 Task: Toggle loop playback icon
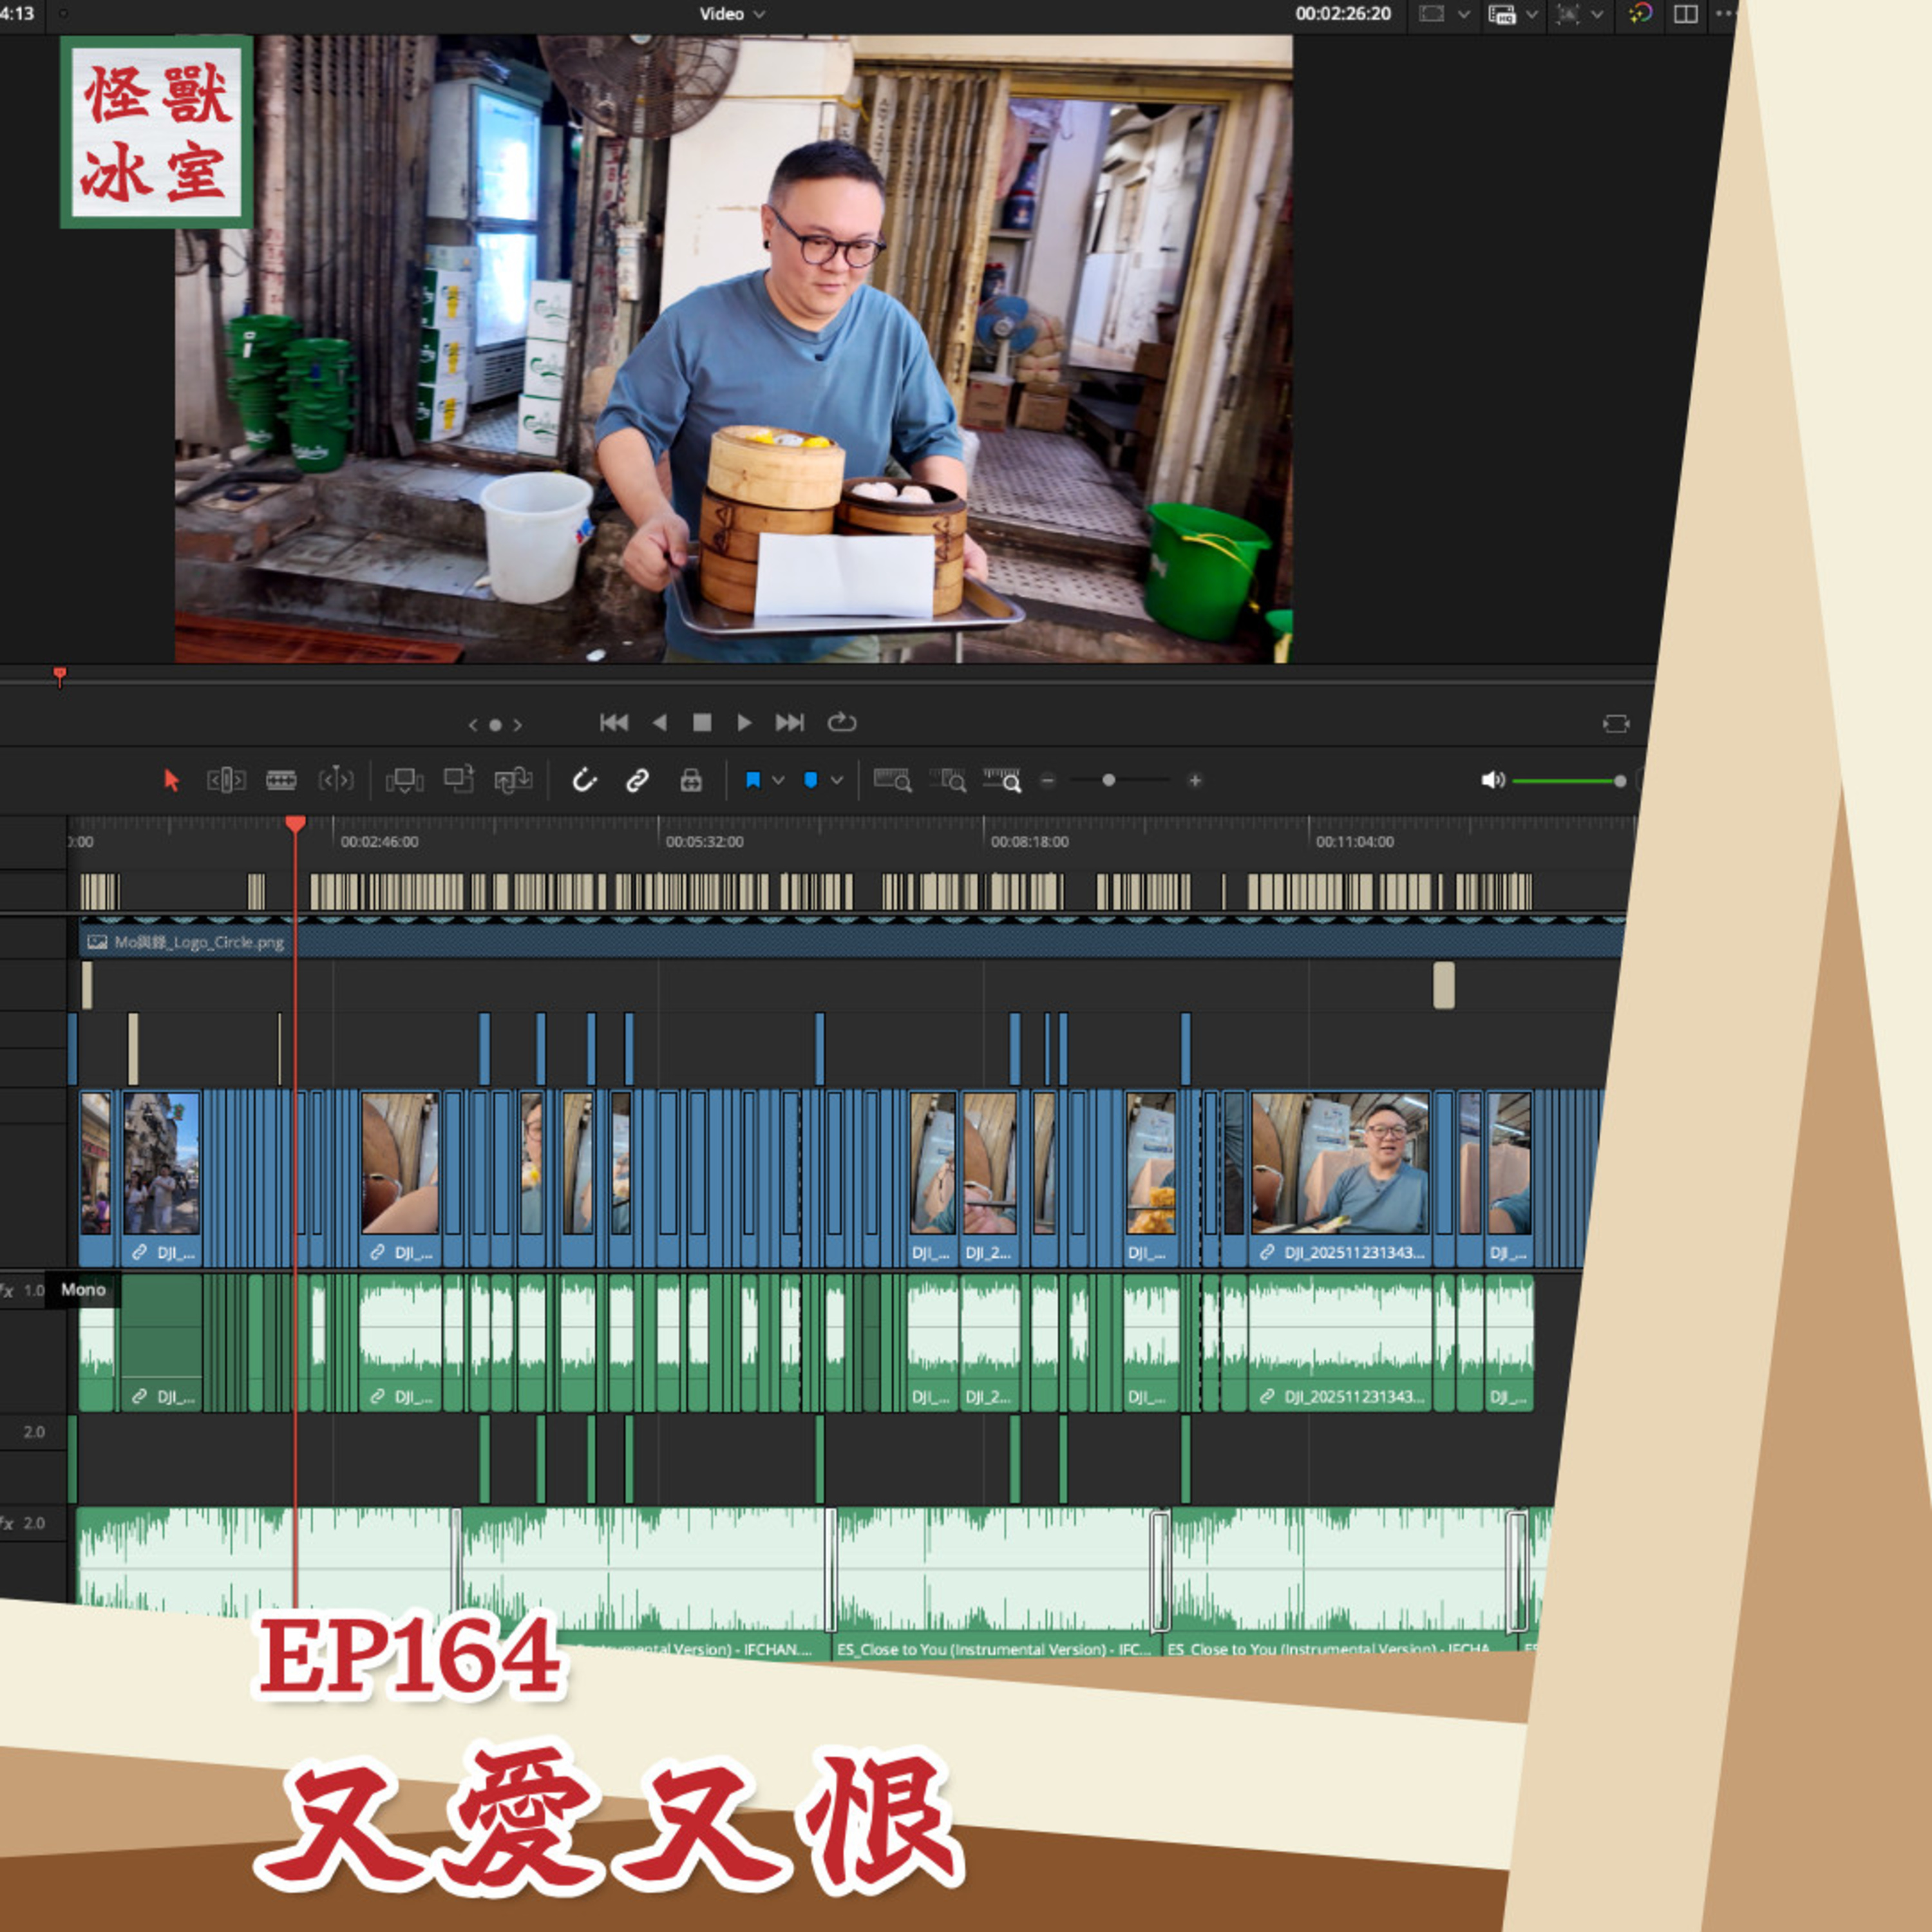click(842, 722)
